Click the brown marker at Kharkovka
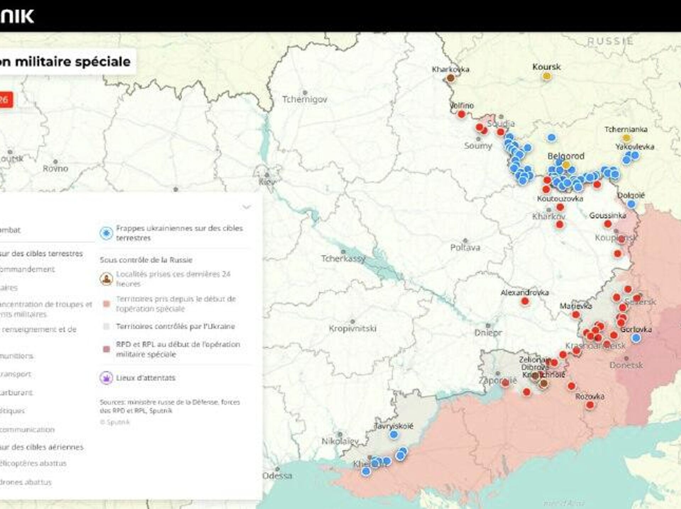 tap(450, 78)
